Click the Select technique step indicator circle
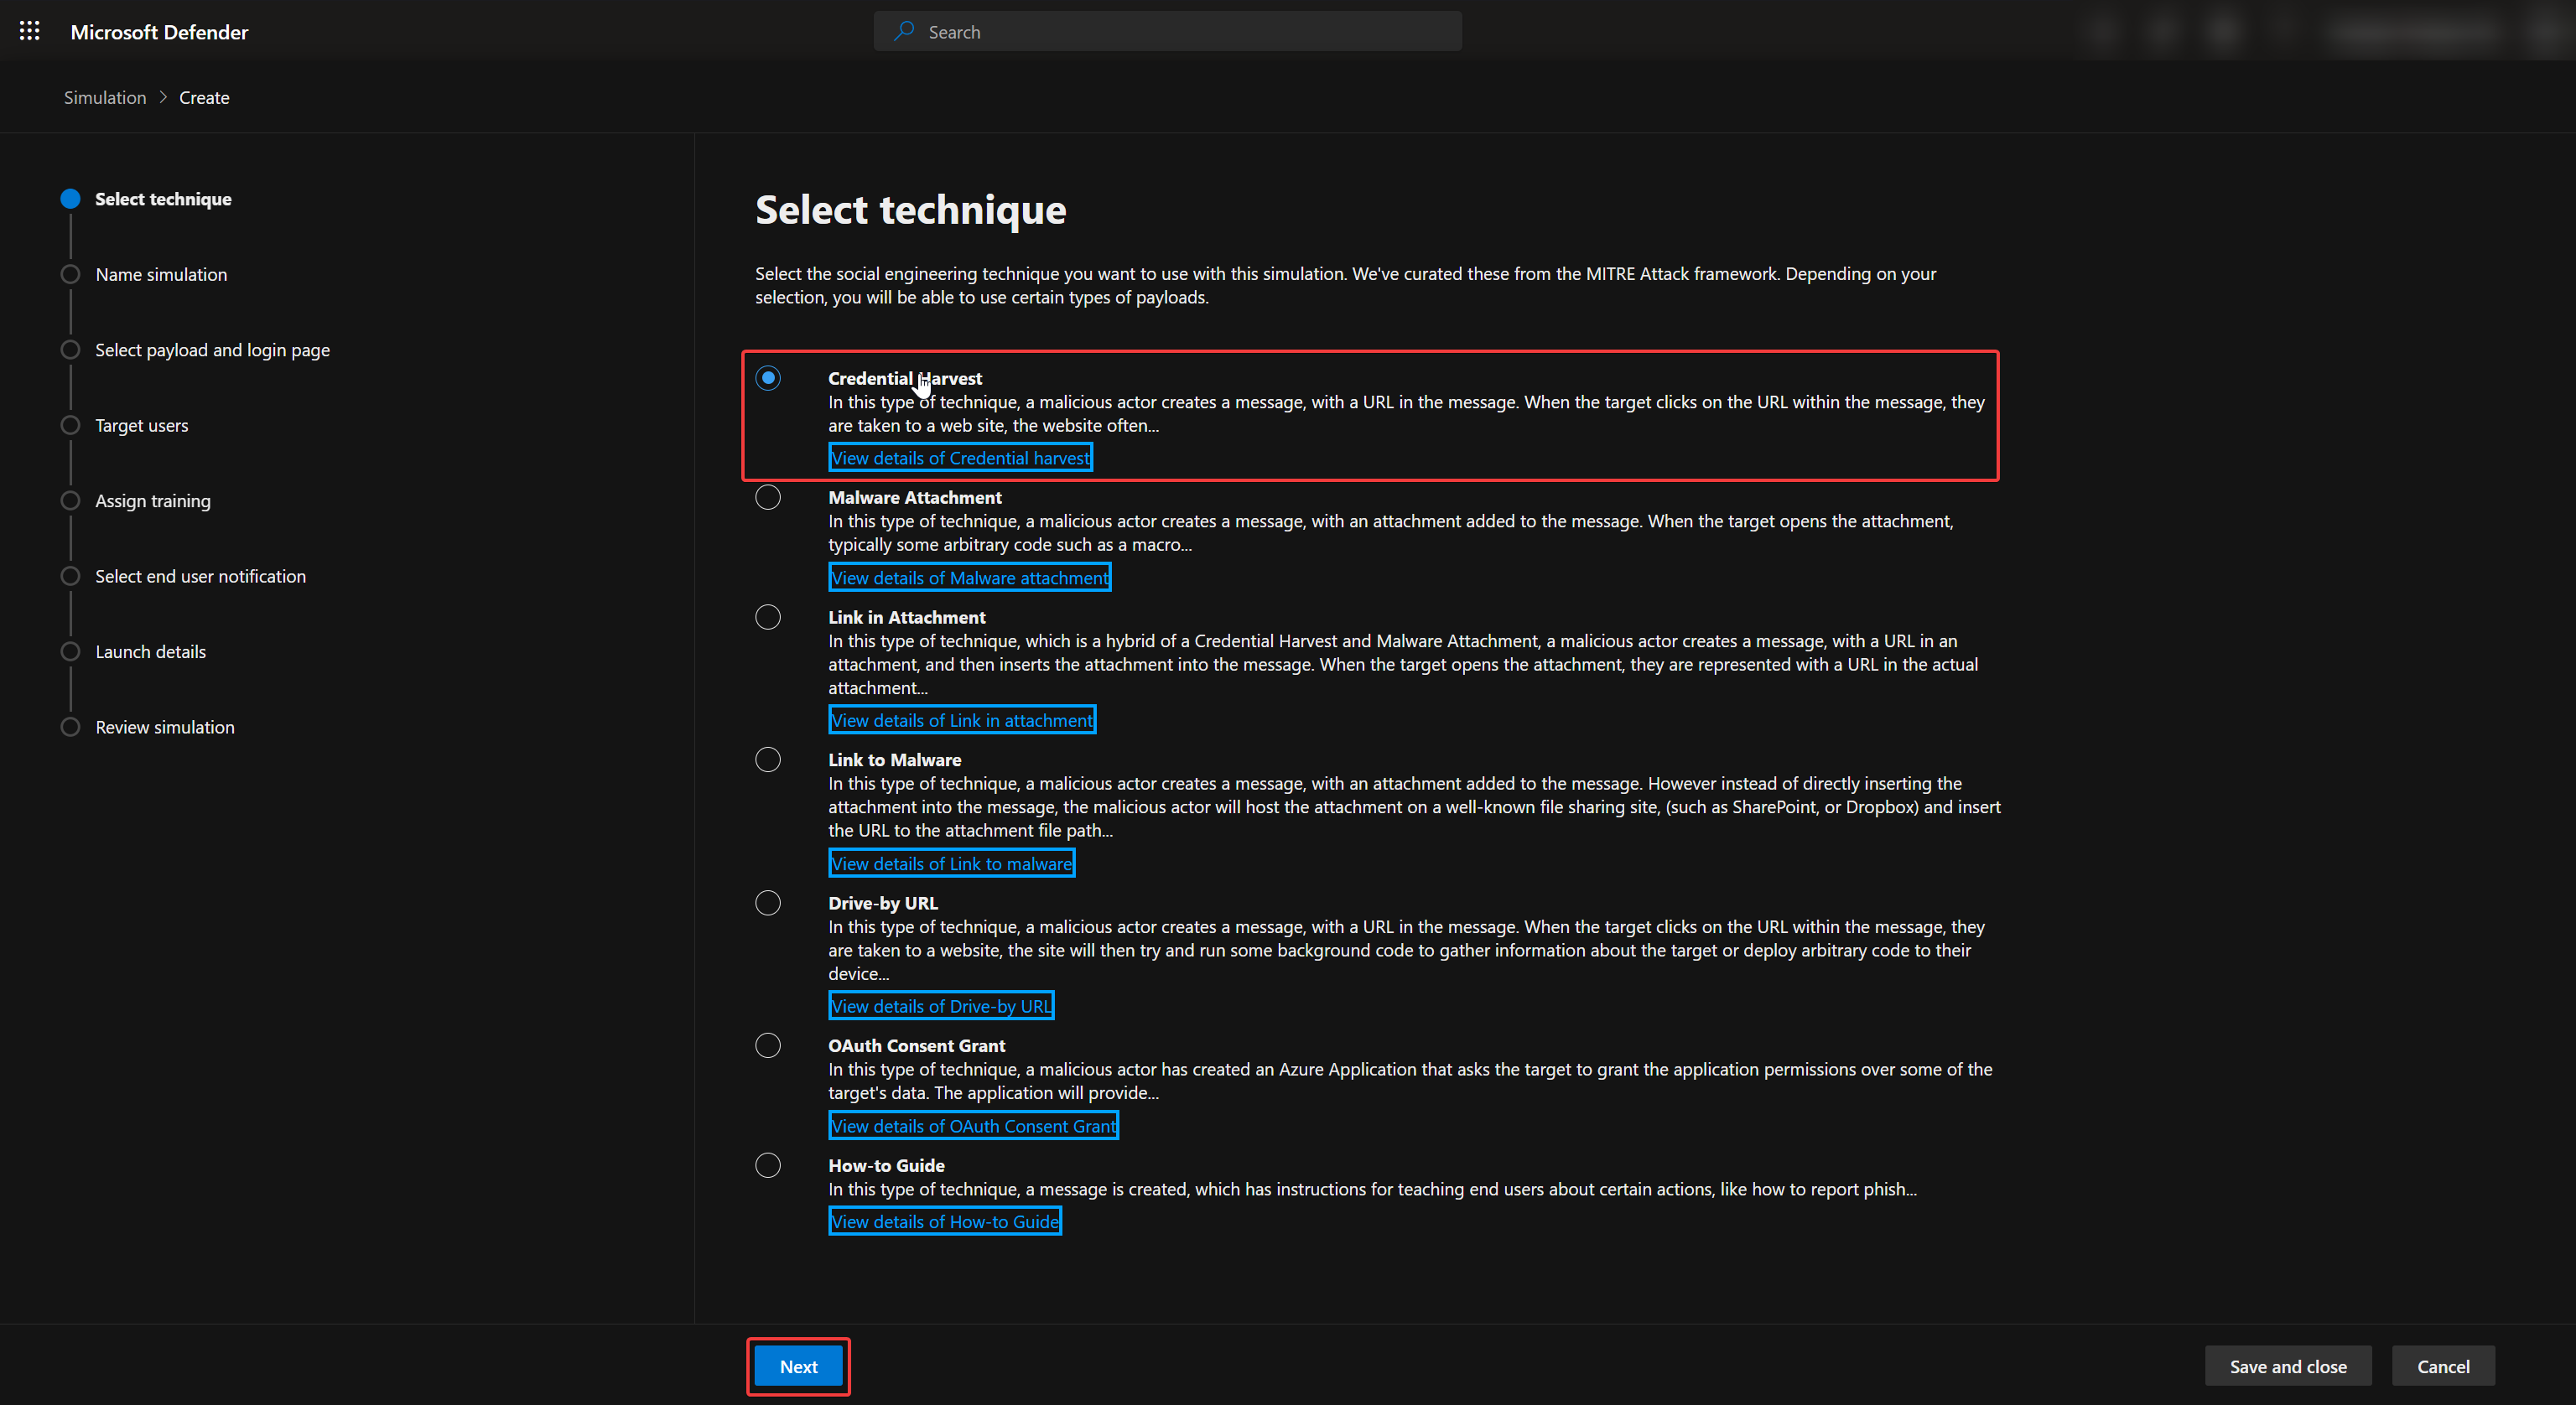 [x=70, y=199]
